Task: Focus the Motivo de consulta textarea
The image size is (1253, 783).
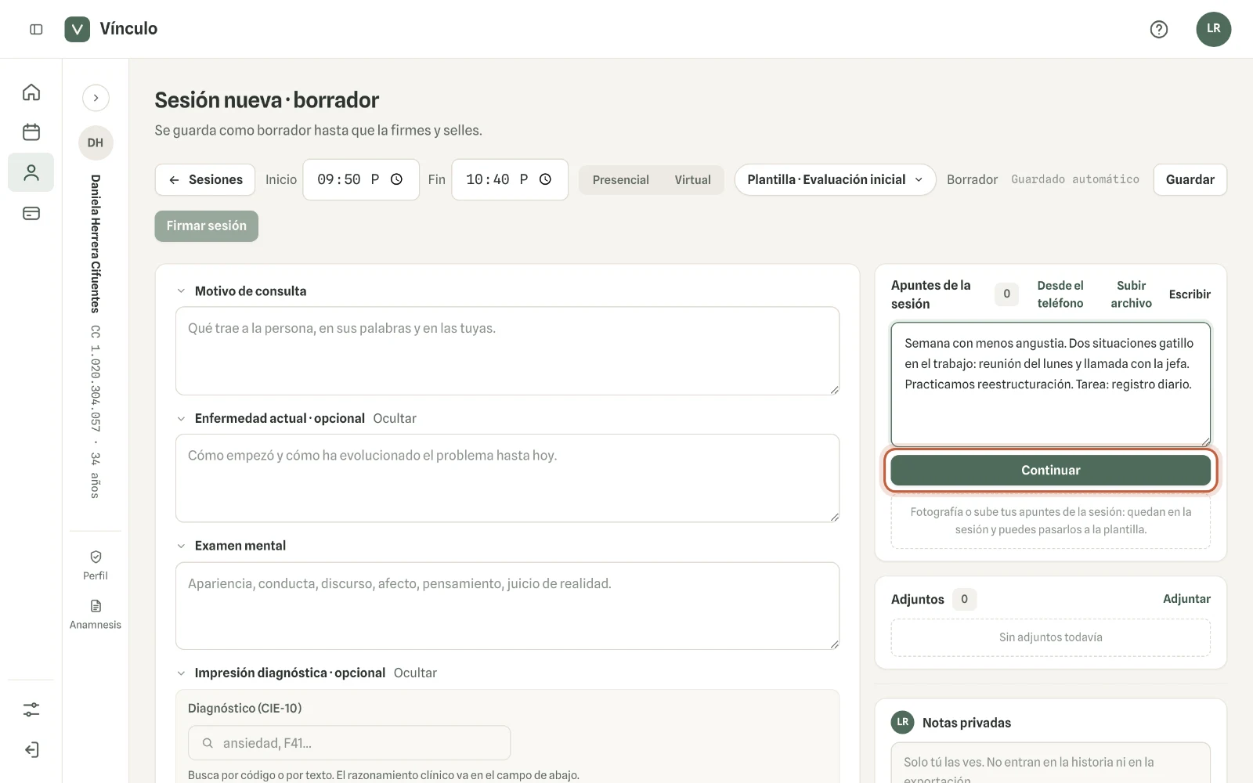Action: click(x=507, y=351)
